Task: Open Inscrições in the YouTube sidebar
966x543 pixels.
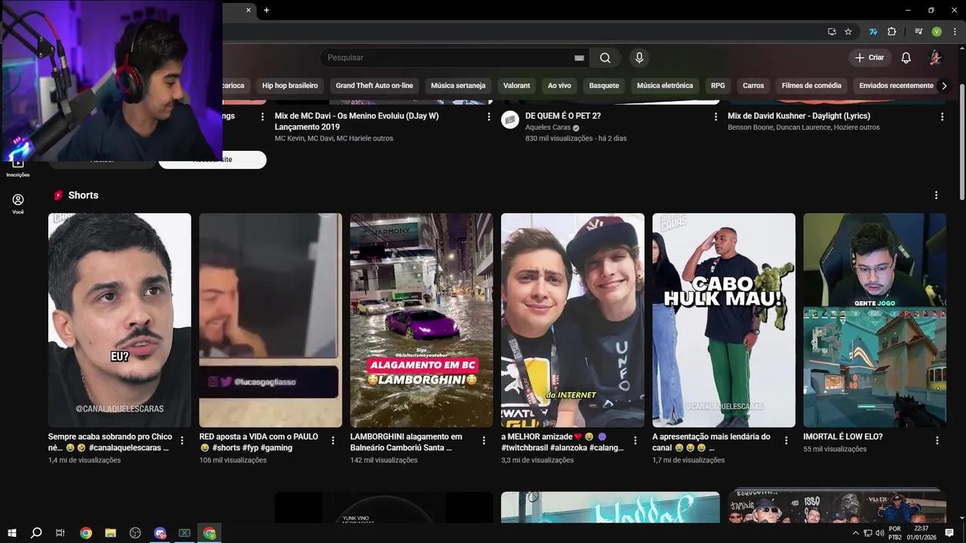Action: pyautogui.click(x=18, y=167)
